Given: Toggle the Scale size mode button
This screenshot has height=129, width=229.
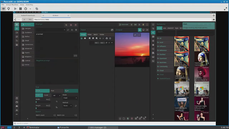Looking at the screenshot, I should coord(47,95).
